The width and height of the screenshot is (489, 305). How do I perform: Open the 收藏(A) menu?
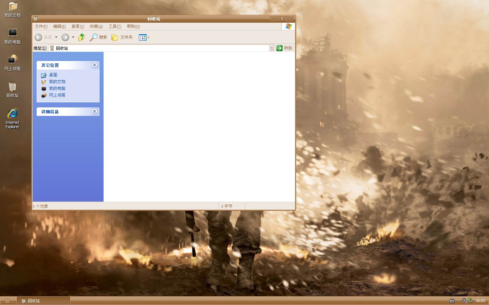96,26
